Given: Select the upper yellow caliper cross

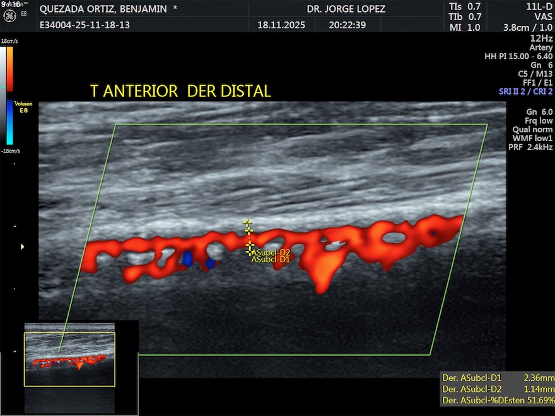Looking at the screenshot, I should click(247, 222).
